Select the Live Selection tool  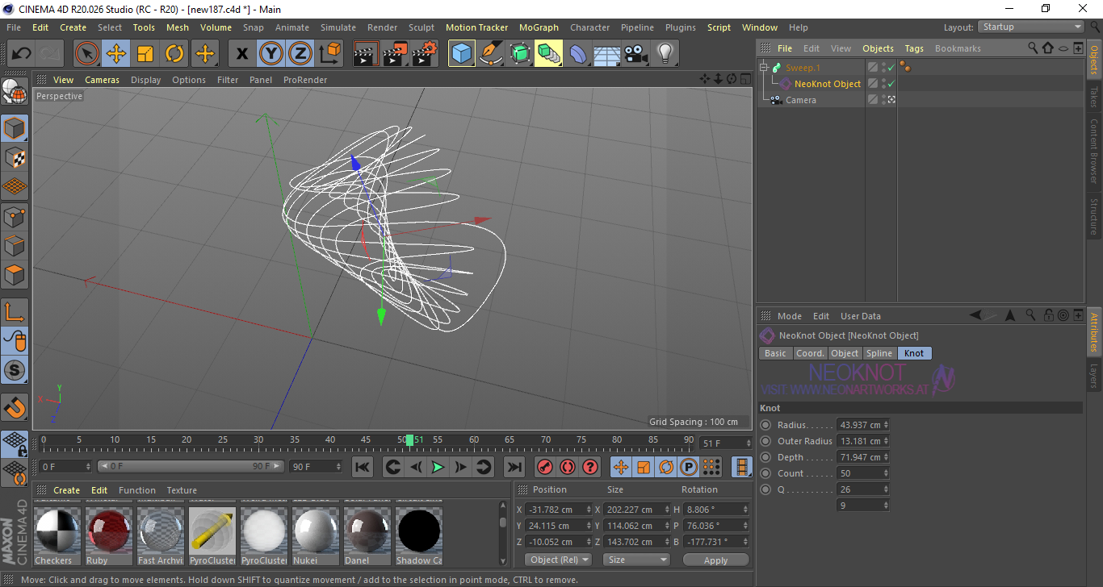coord(87,54)
